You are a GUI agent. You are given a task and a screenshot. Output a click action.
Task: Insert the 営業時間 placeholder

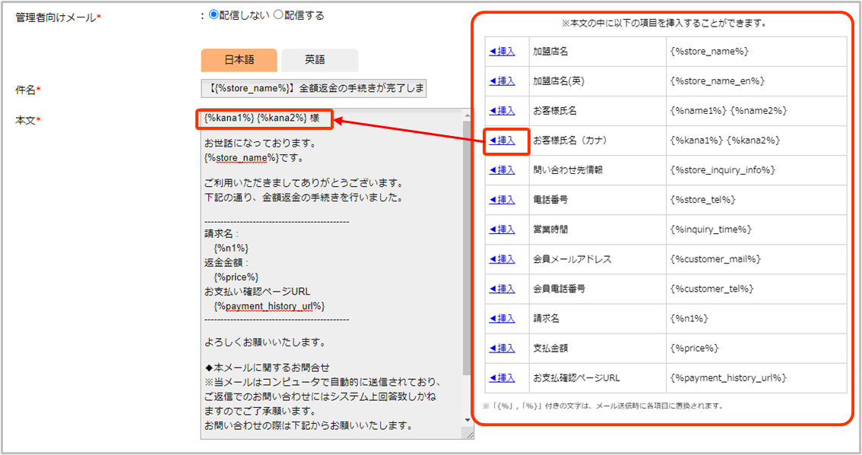pos(502,229)
